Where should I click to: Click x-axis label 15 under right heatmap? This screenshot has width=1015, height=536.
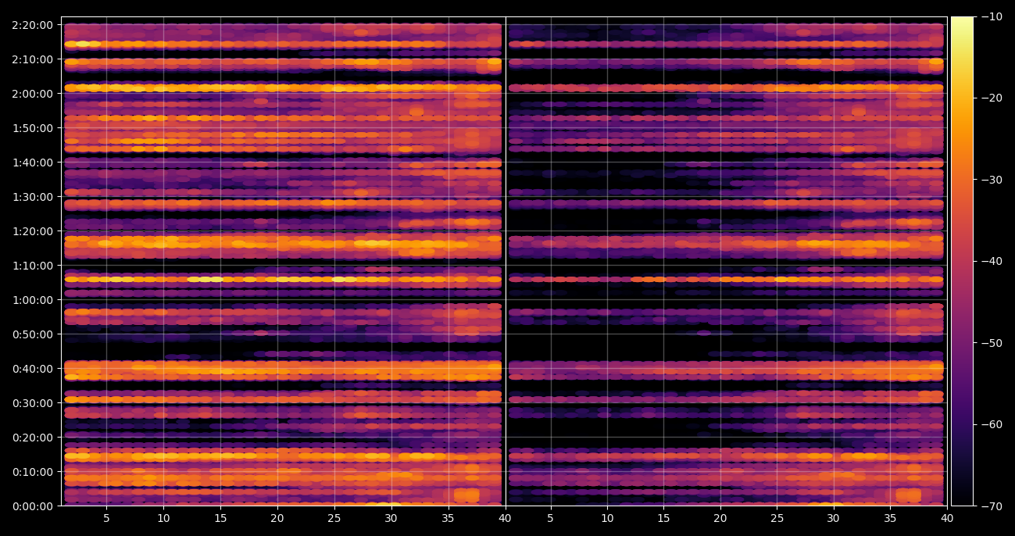663,517
